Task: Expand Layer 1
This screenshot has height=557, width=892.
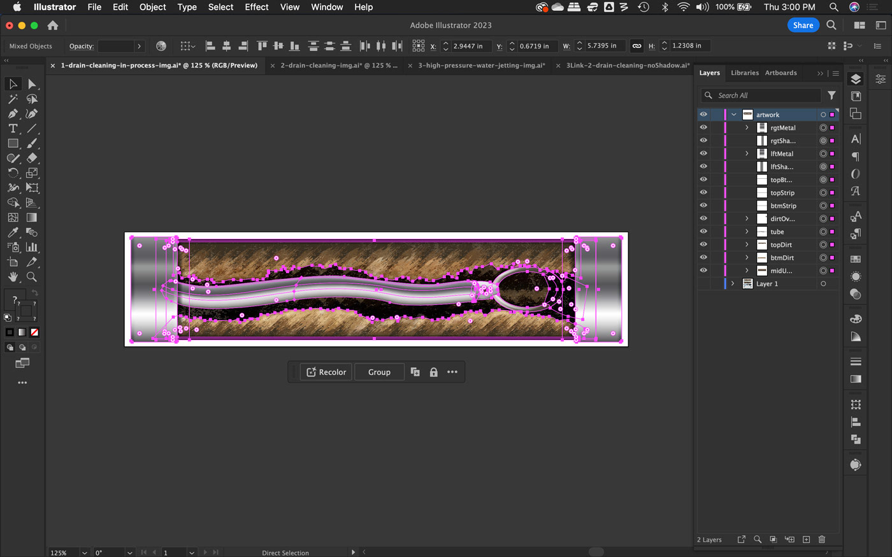Action: 733,284
